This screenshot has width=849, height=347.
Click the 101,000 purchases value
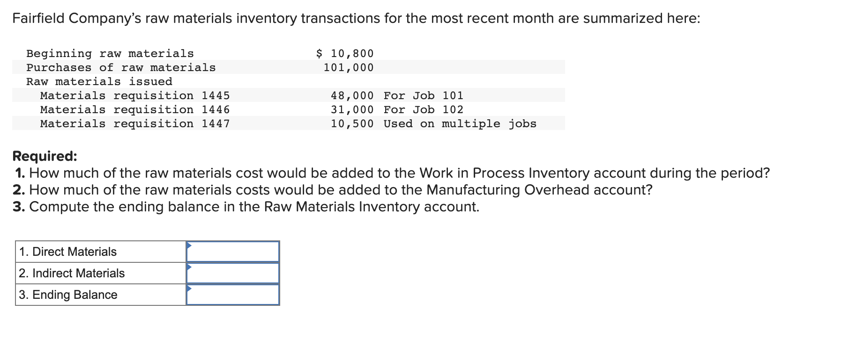(349, 67)
